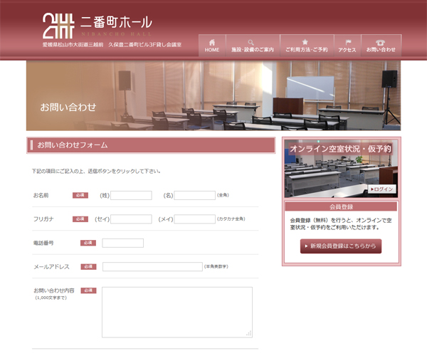
Task: Click the hero banner お問い合わせ title
Action: (68, 107)
